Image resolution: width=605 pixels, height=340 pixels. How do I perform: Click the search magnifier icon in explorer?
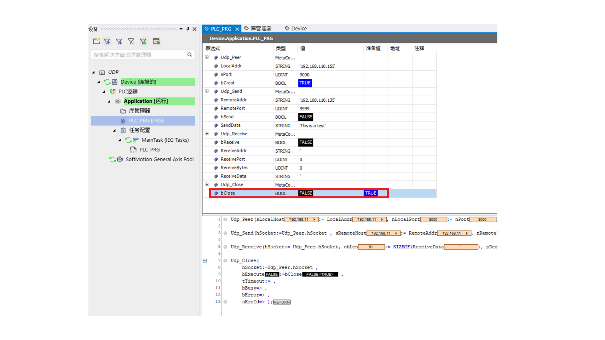coord(189,55)
